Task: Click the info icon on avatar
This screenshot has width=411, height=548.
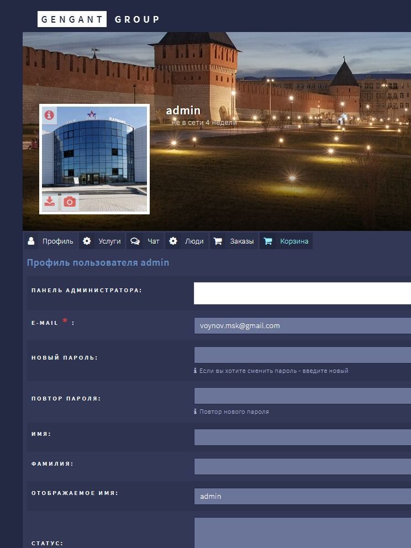Action: click(x=49, y=115)
